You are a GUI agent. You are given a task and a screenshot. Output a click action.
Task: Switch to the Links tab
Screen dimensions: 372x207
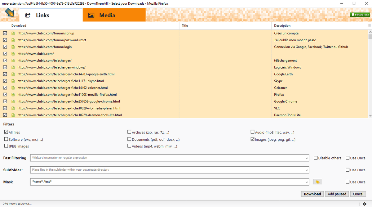51,15
